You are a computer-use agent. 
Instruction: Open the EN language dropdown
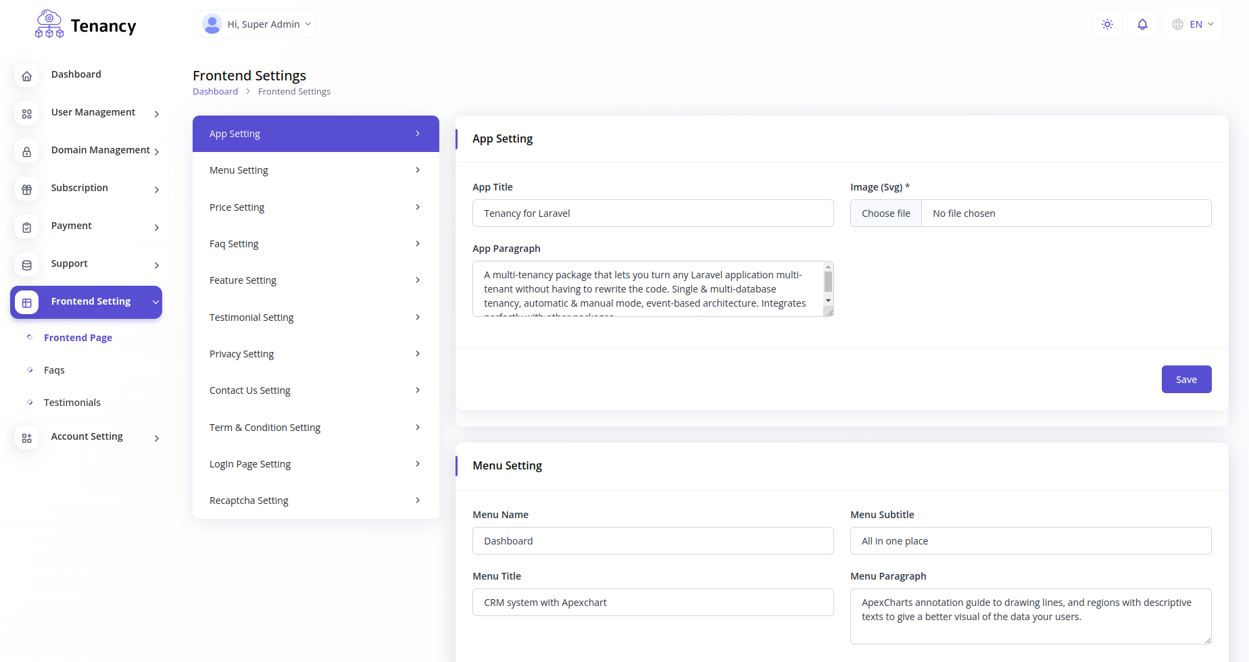click(x=1193, y=24)
